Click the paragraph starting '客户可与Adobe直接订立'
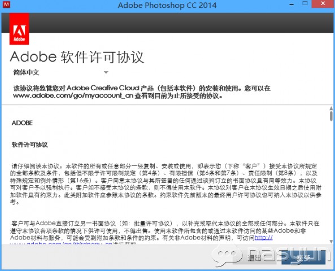This screenshot has width=335, height=271. point(165,233)
